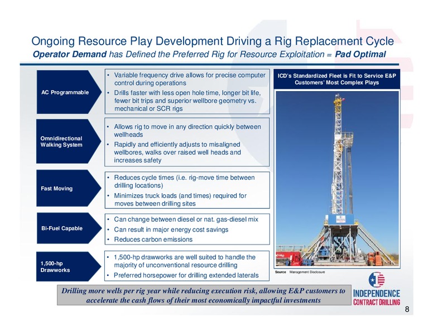Click the 'AC Programmable' arrow label
This screenshot has height=335, width=433.
(69, 92)
